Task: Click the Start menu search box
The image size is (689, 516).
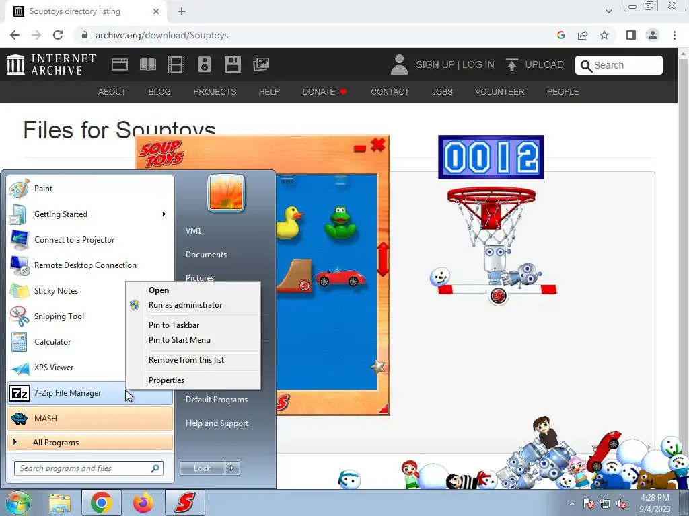Action: [89, 468]
